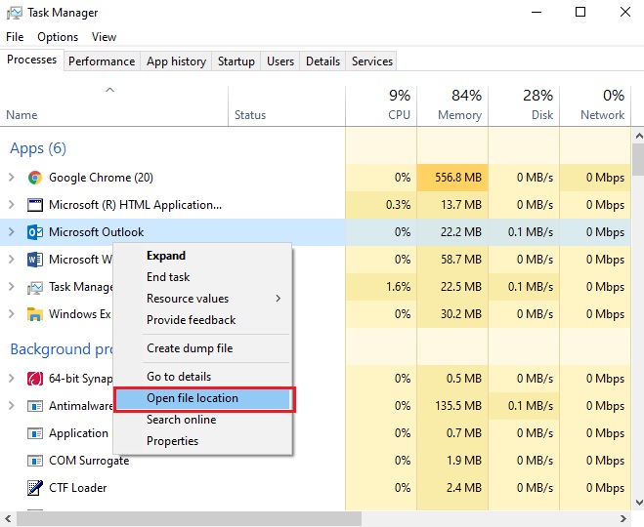Maximize the Task Manager window

pyautogui.click(x=580, y=13)
